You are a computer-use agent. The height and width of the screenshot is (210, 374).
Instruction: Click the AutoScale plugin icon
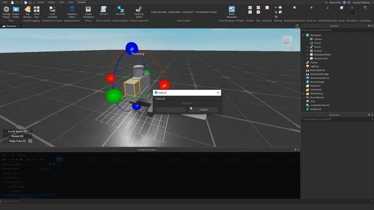coord(267,8)
